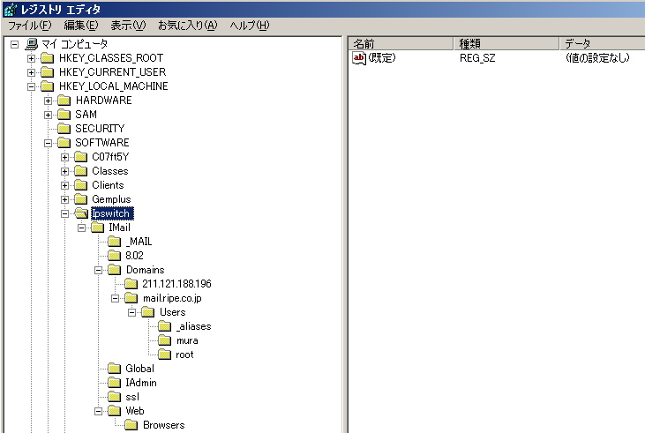This screenshot has width=645, height=433.
Task: Click the mura folder icon
Action: (164, 341)
